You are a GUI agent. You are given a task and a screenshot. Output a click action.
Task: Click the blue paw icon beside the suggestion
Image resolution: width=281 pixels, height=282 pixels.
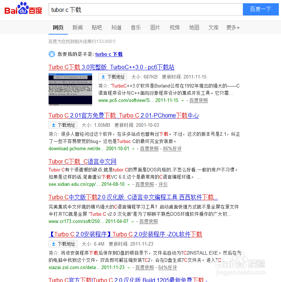[x=52, y=54]
